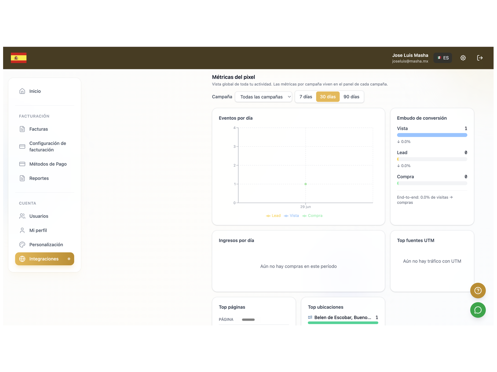Image resolution: width=497 pixels, height=372 pixels.
Task: Click the green data point on 29 jun
Action: (306, 184)
